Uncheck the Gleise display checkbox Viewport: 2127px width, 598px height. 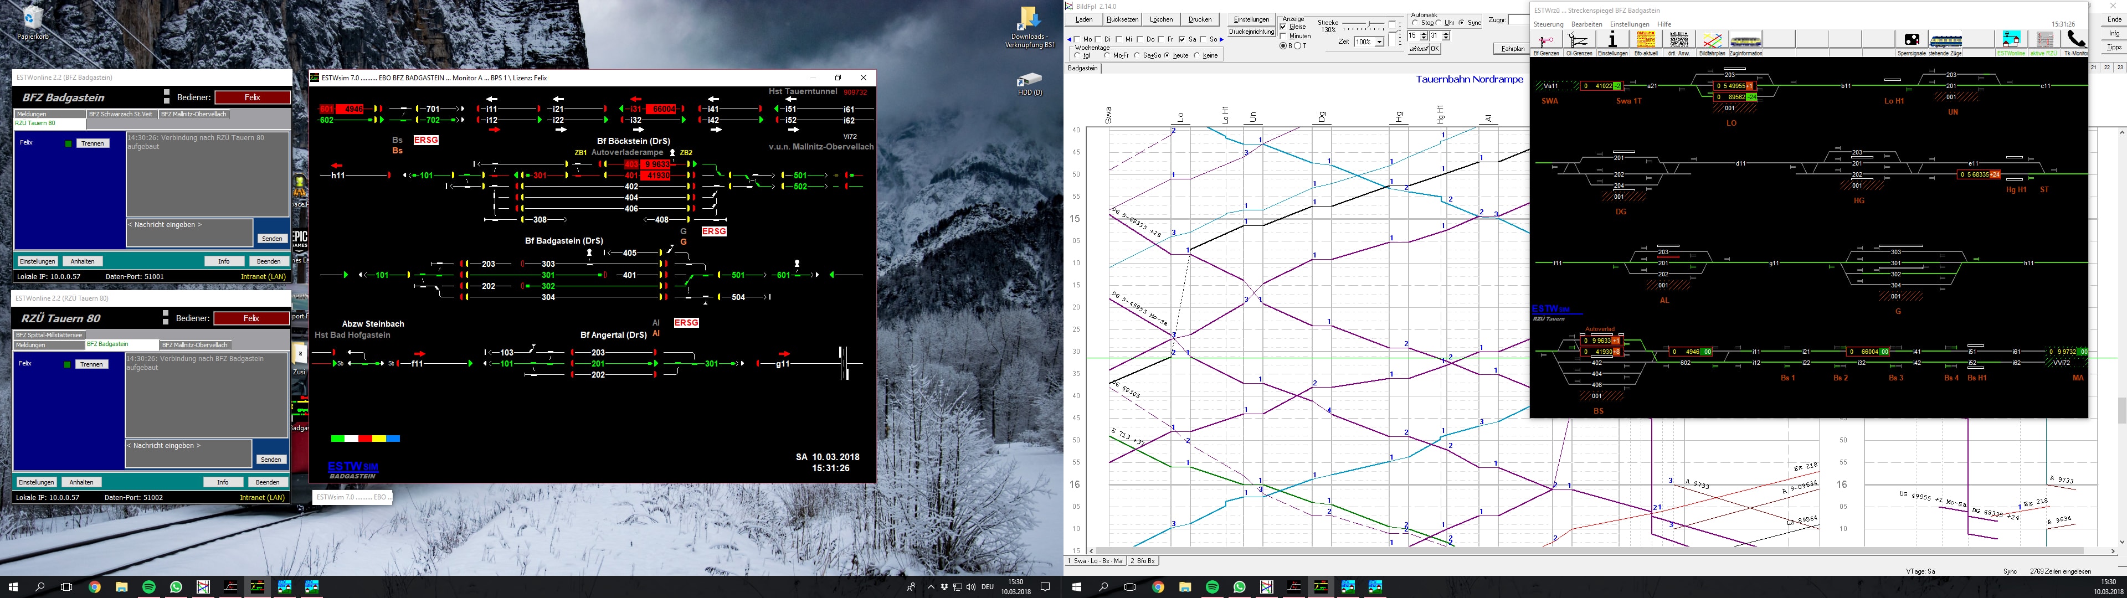1283,27
